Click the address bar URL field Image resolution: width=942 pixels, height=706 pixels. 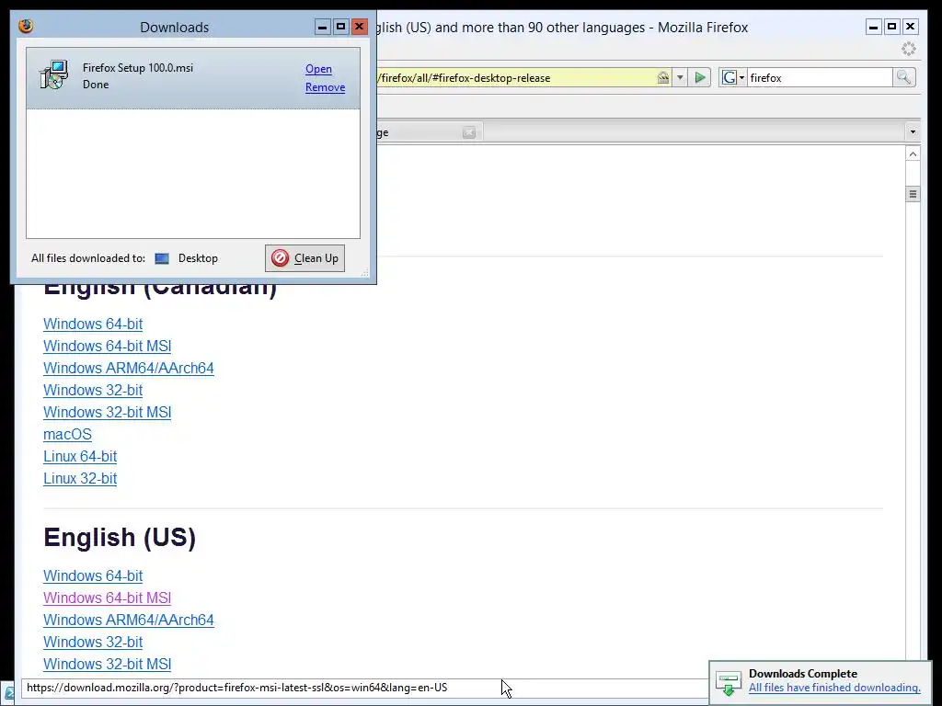515,77
